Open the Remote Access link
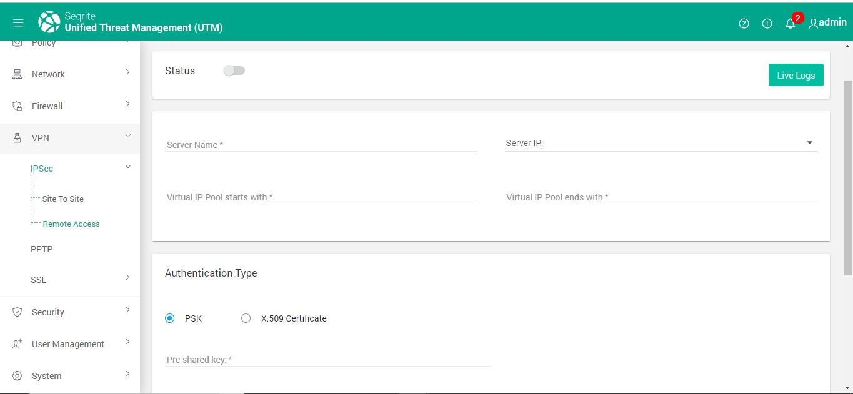Screen dimensions: 853x394 point(71,224)
